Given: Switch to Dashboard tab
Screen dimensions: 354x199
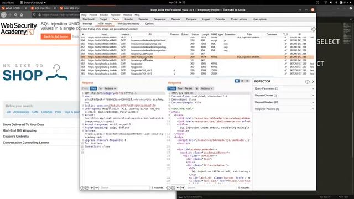Looking at the screenshot, I should coord(88,19).
